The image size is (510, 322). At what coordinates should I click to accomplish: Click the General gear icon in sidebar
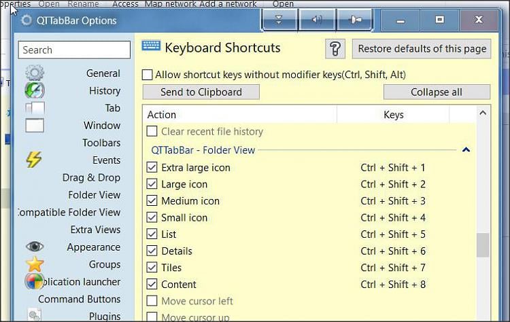click(x=35, y=73)
